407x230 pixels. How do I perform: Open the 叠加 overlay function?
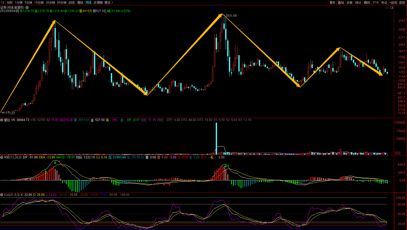[341, 2]
